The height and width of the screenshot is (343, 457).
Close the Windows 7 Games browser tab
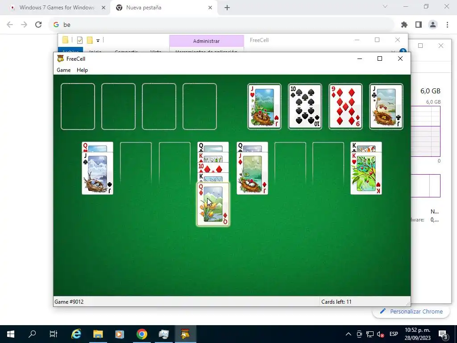tap(103, 8)
